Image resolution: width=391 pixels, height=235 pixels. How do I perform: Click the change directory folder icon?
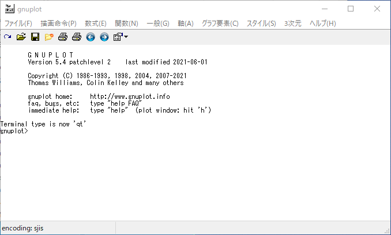tap(49, 37)
